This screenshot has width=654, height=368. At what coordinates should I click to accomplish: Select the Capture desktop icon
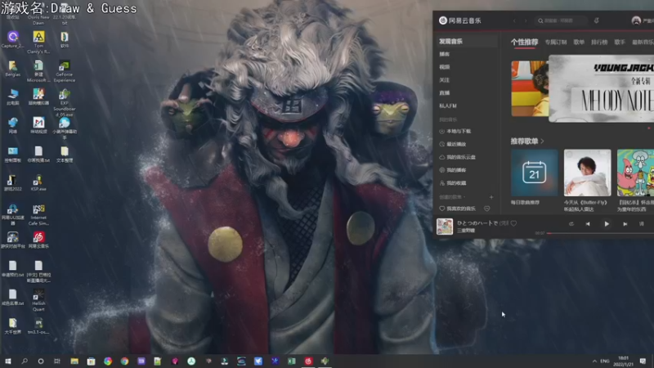coord(12,39)
